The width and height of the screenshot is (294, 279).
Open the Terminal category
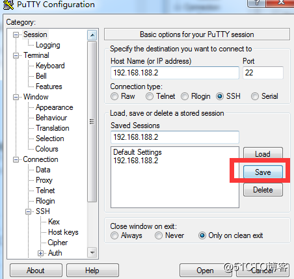click(36, 55)
